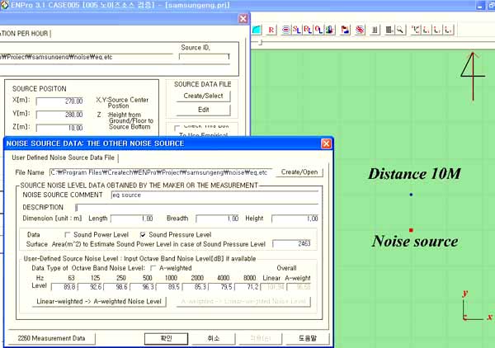Click the gray column with dot toolbar icon
The width and height of the screenshot is (495, 348).
tap(389, 30)
